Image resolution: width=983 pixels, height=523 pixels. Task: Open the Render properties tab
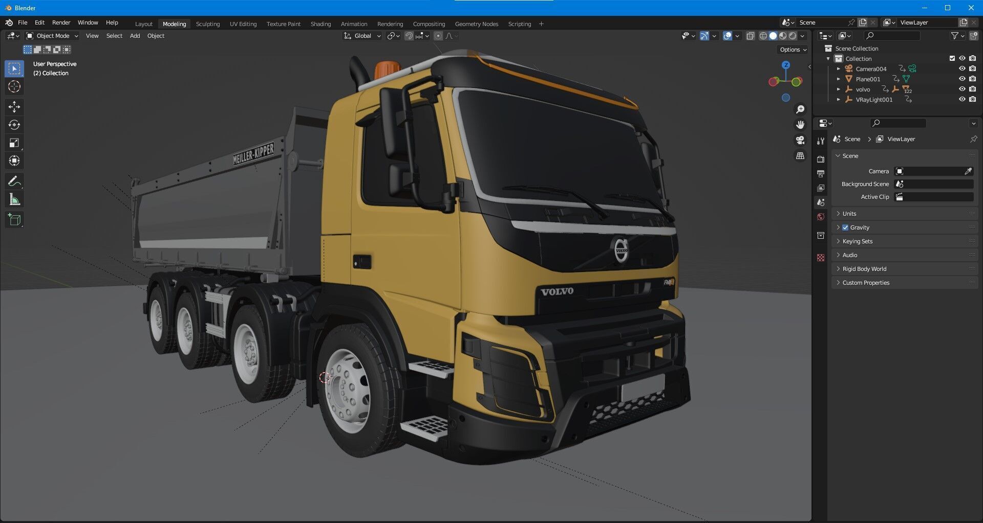[821, 160]
